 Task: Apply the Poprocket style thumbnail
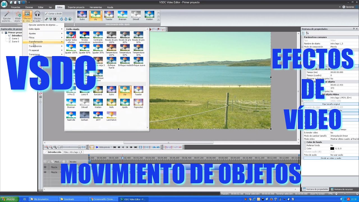[x=138, y=104]
